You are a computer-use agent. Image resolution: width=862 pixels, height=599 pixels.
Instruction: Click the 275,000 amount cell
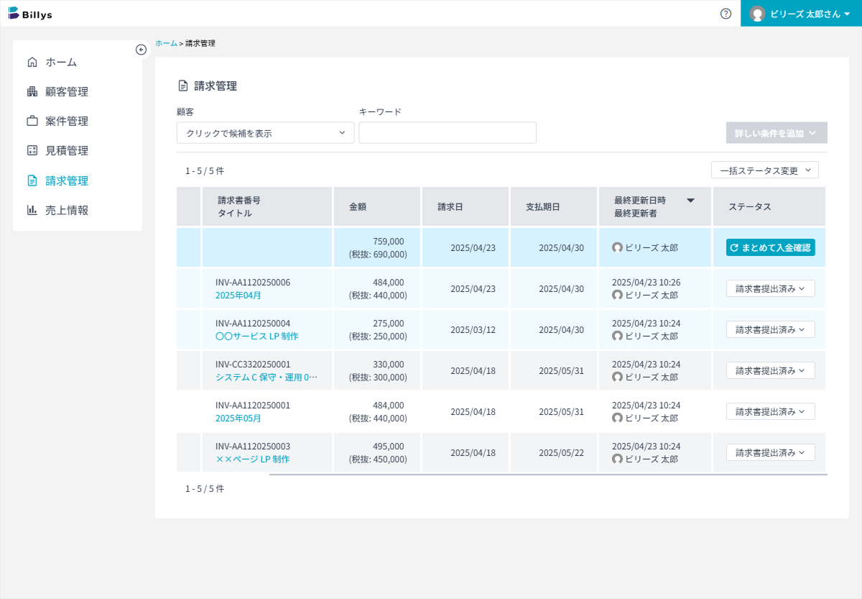coord(377,330)
